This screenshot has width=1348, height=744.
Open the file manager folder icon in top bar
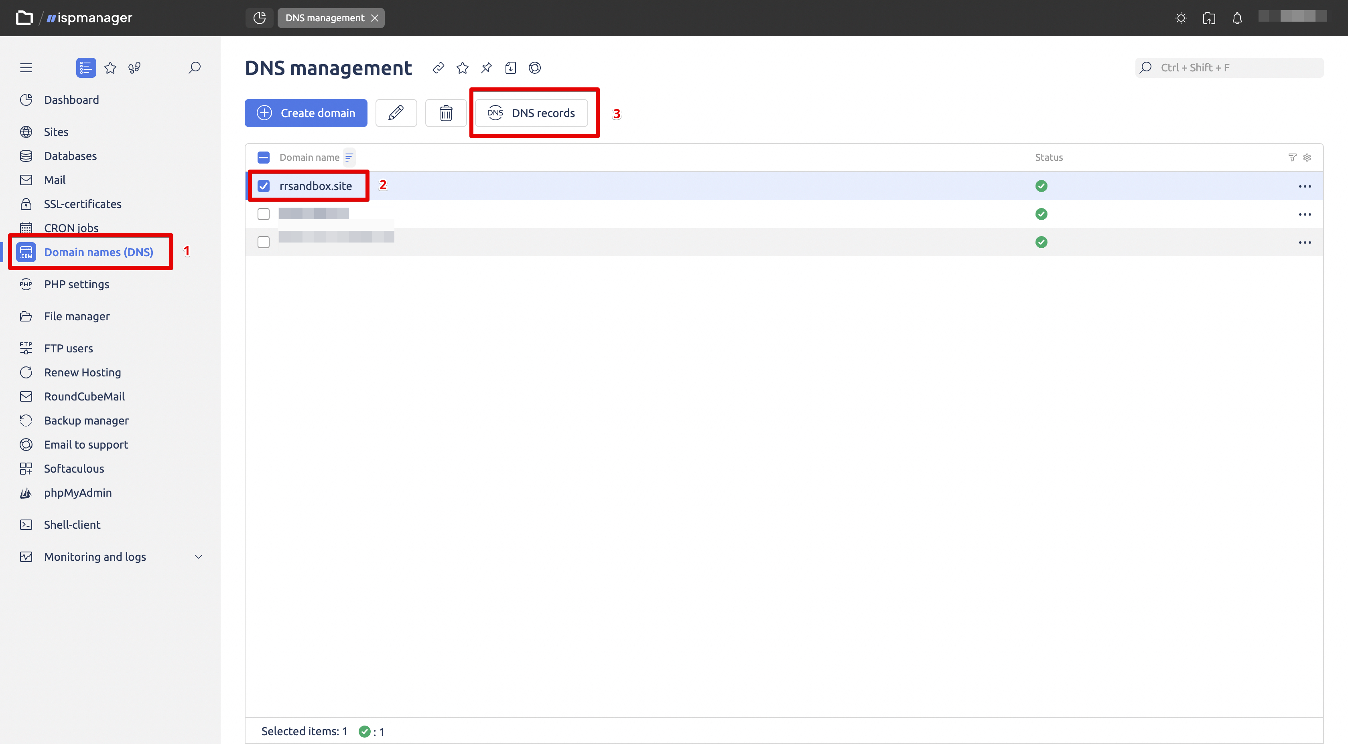(x=24, y=18)
